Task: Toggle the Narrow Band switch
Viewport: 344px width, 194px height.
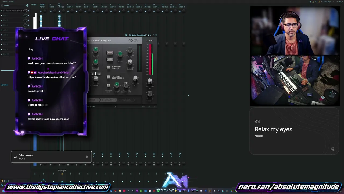Action: 108,85
